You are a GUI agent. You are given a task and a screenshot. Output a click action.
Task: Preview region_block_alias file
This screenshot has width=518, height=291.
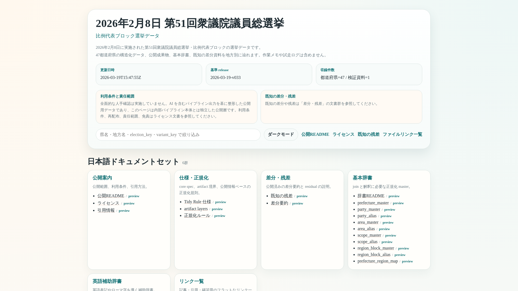tap(400, 255)
